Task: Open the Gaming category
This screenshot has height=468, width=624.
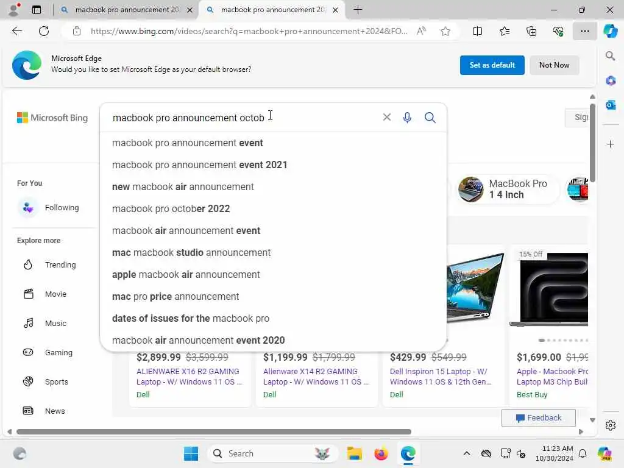Action: coord(51,353)
